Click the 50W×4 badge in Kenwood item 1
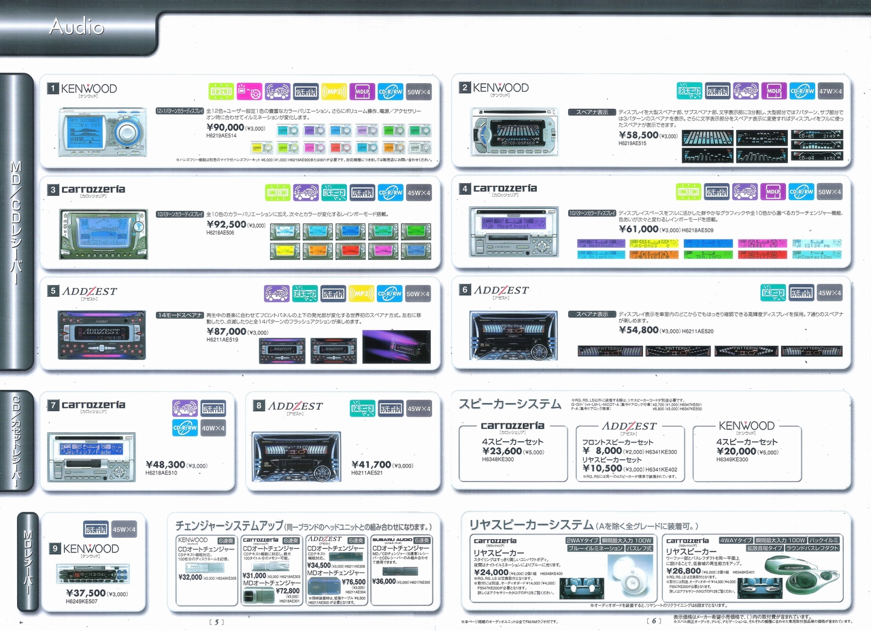The height and width of the screenshot is (631, 871). click(x=418, y=91)
